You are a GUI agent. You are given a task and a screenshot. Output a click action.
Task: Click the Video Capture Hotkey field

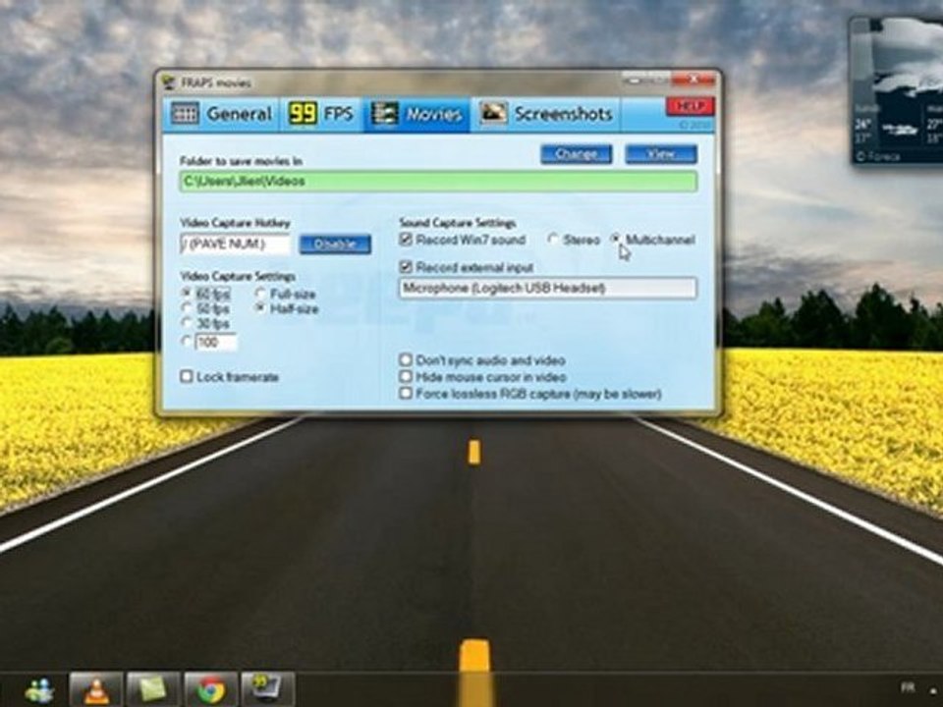235,245
